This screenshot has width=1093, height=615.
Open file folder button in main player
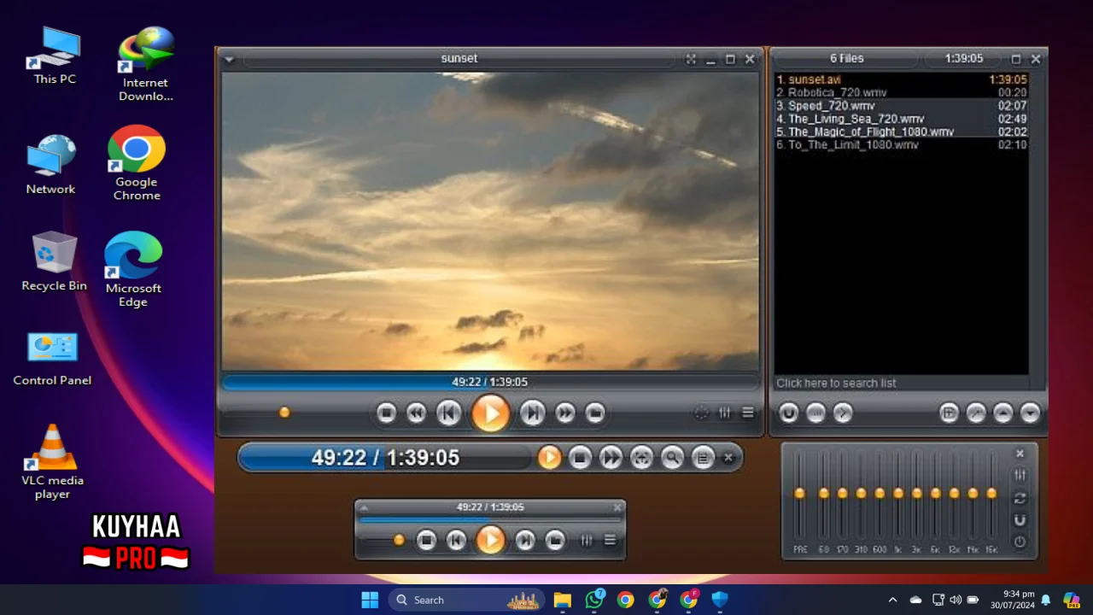click(x=595, y=413)
